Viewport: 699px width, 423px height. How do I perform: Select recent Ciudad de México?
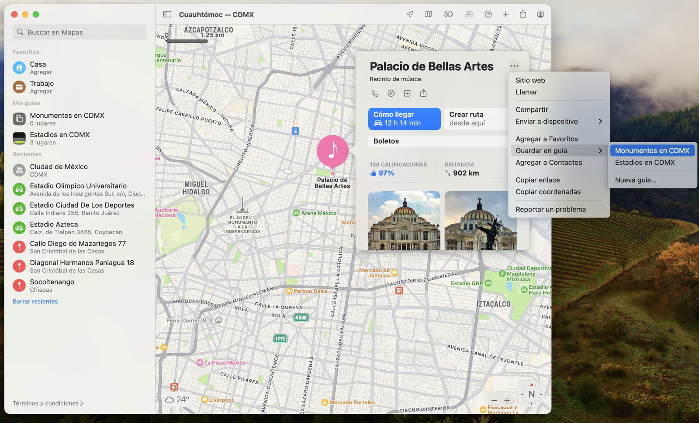(x=80, y=170)
